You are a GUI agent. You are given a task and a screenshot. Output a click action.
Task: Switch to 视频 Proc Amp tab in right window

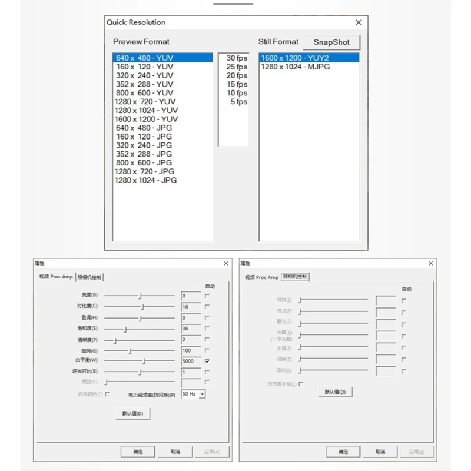point(261,277)
